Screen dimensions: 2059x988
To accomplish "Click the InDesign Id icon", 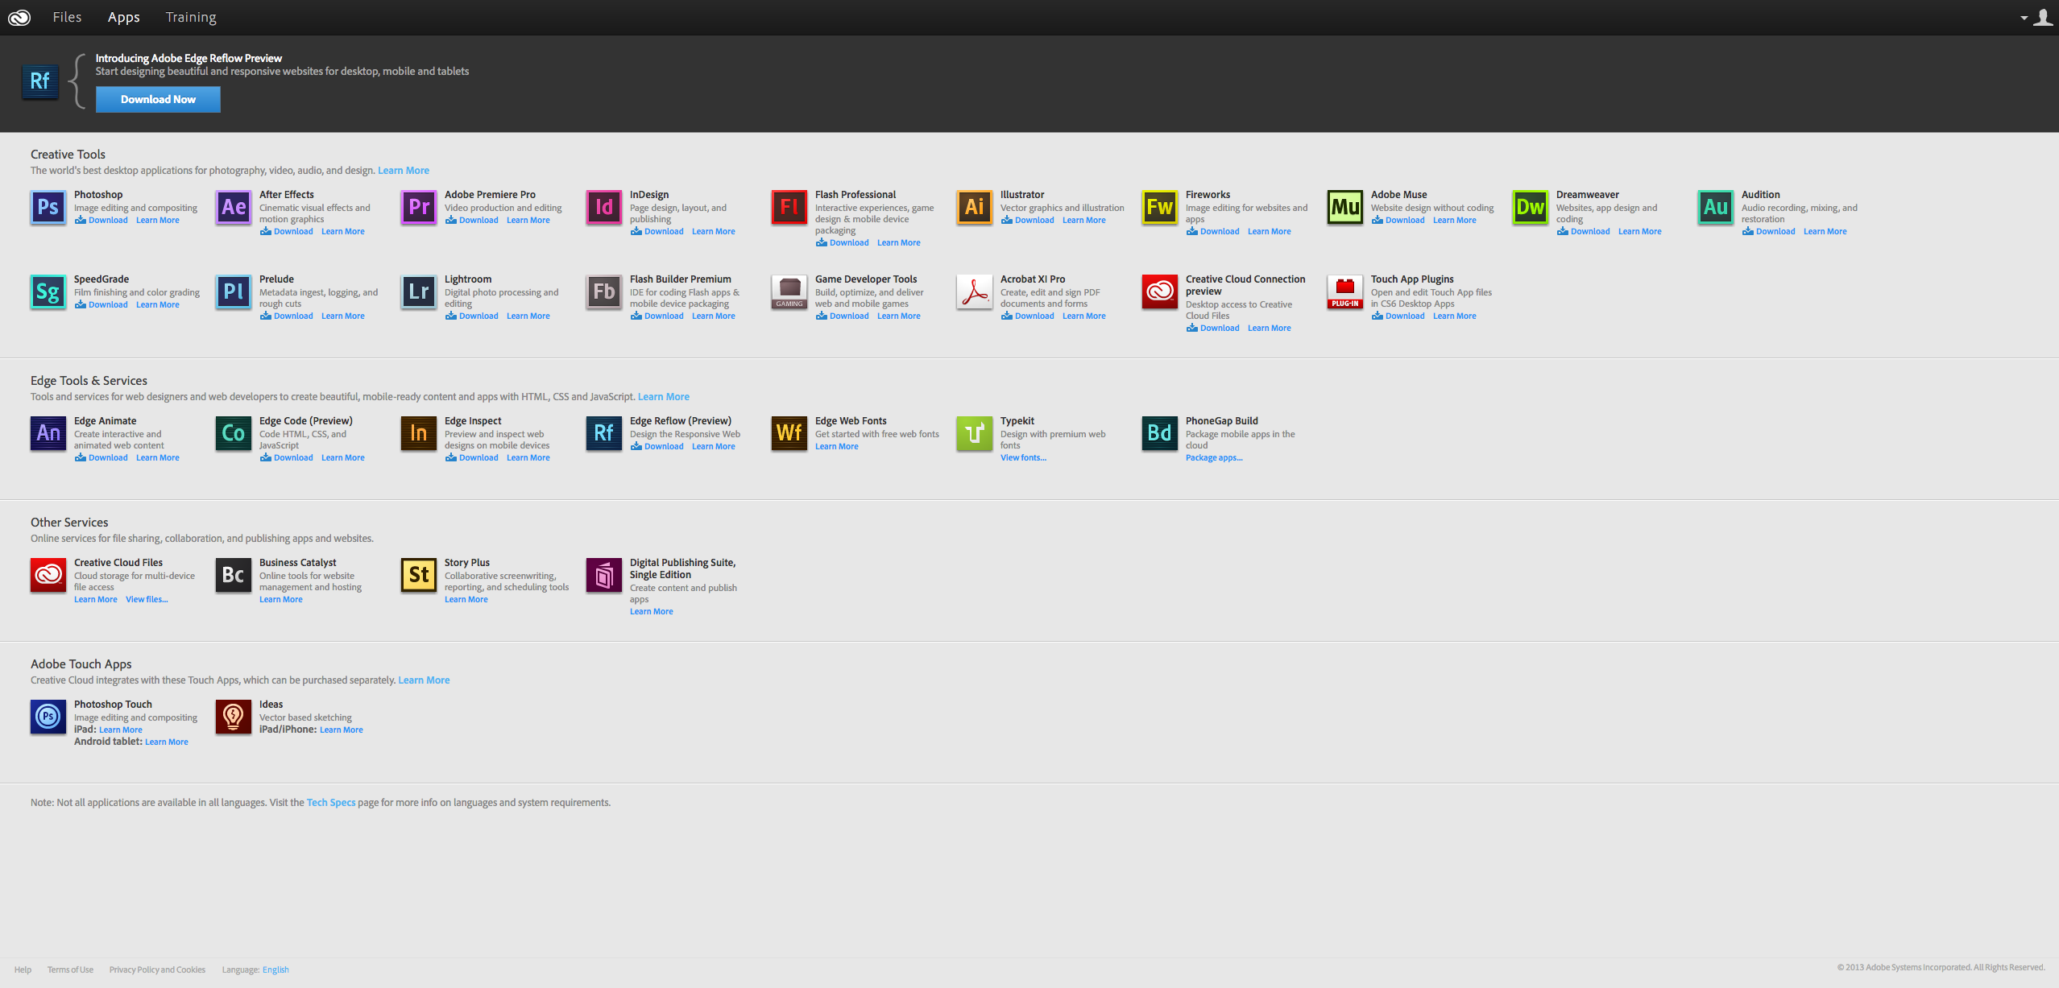I will [604, 208].
